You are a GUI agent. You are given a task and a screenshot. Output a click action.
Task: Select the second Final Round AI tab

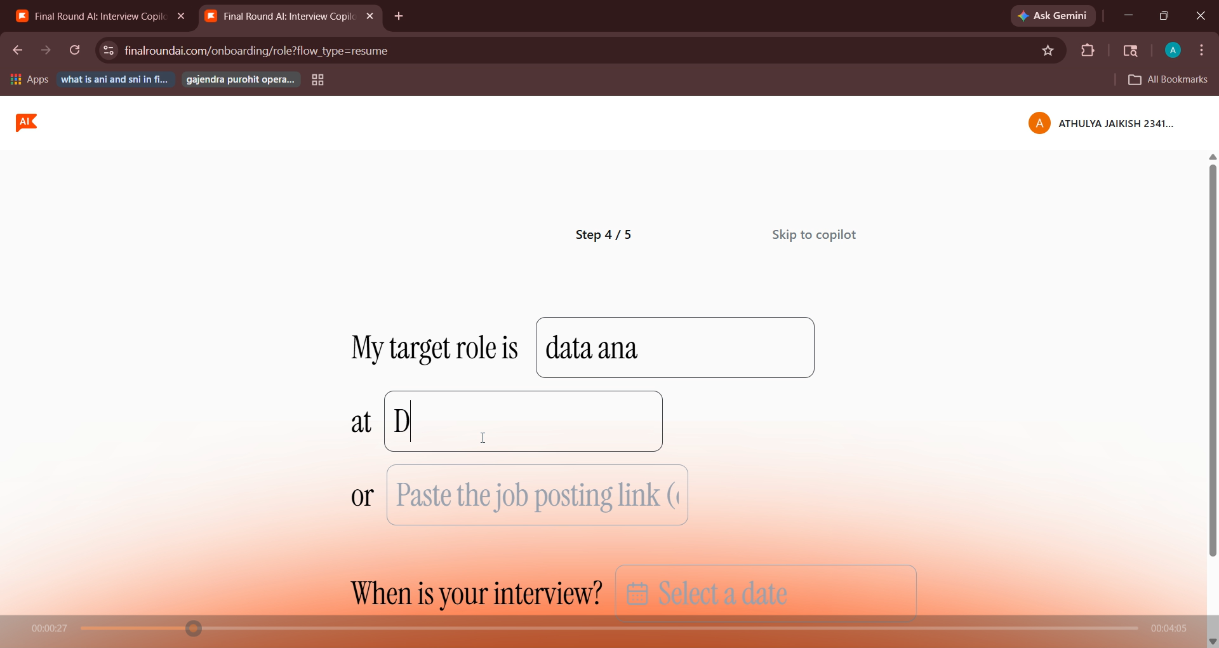[291, 17]
